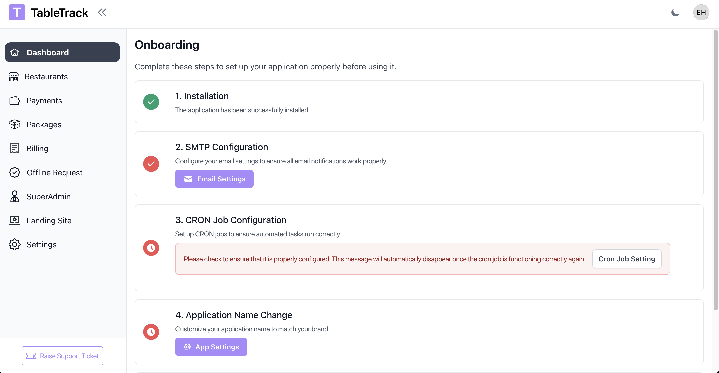This screenshot has height=373, width=719.
Task: Click the page vertical scrollbar
Action: [715, 170]
